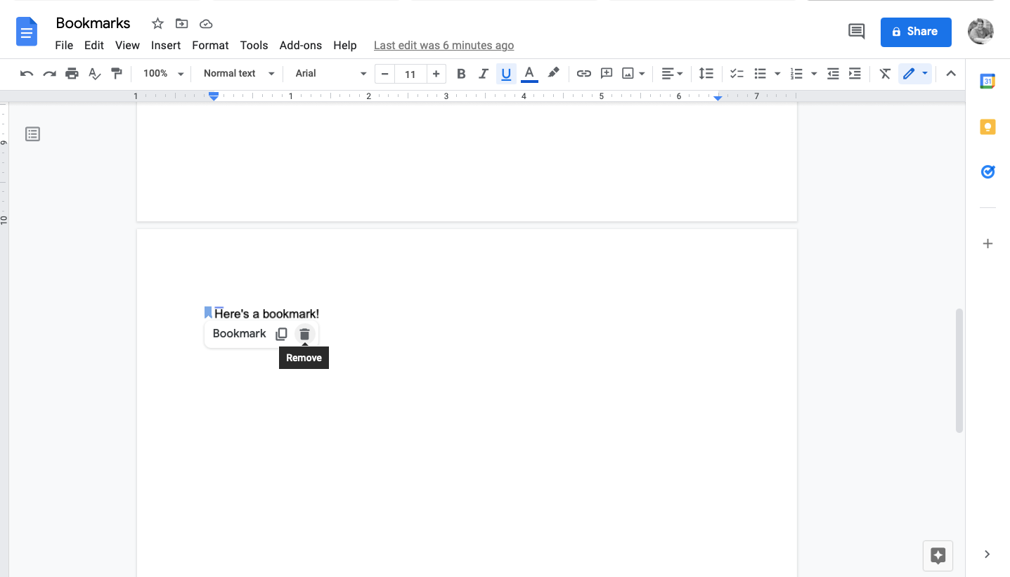The height and width of the screenshot is (577, 1010).
Task: Remove the bookmark with the trash icon
Action: 304,333
